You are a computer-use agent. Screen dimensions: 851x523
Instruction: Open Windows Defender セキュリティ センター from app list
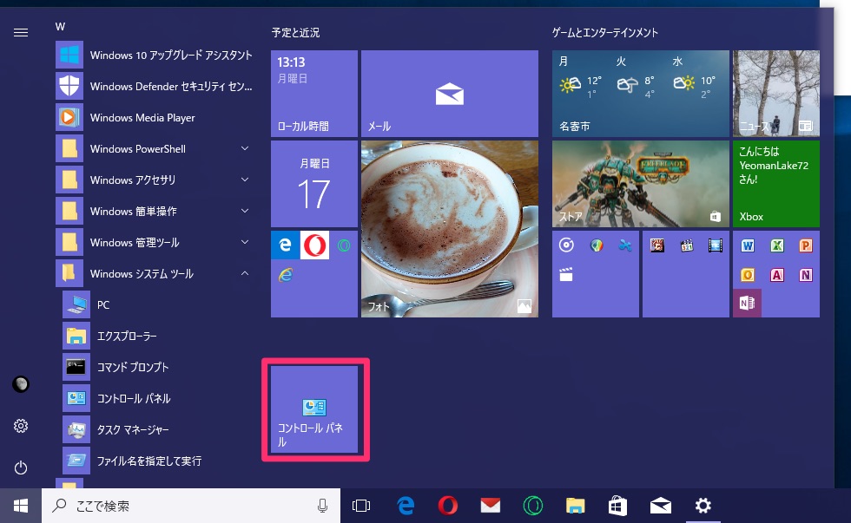[155, 86]
